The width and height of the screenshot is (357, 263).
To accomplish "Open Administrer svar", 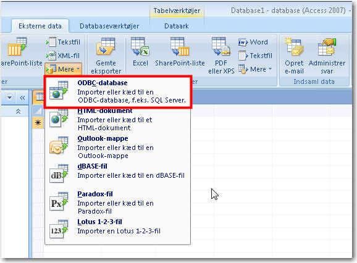I will click(x=327, y=56).
